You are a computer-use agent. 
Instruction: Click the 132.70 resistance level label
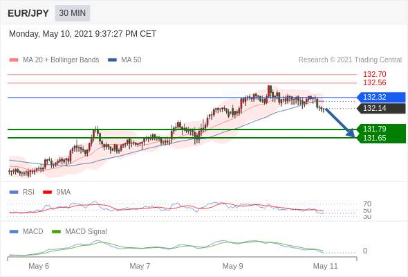[x=374, y=74]
